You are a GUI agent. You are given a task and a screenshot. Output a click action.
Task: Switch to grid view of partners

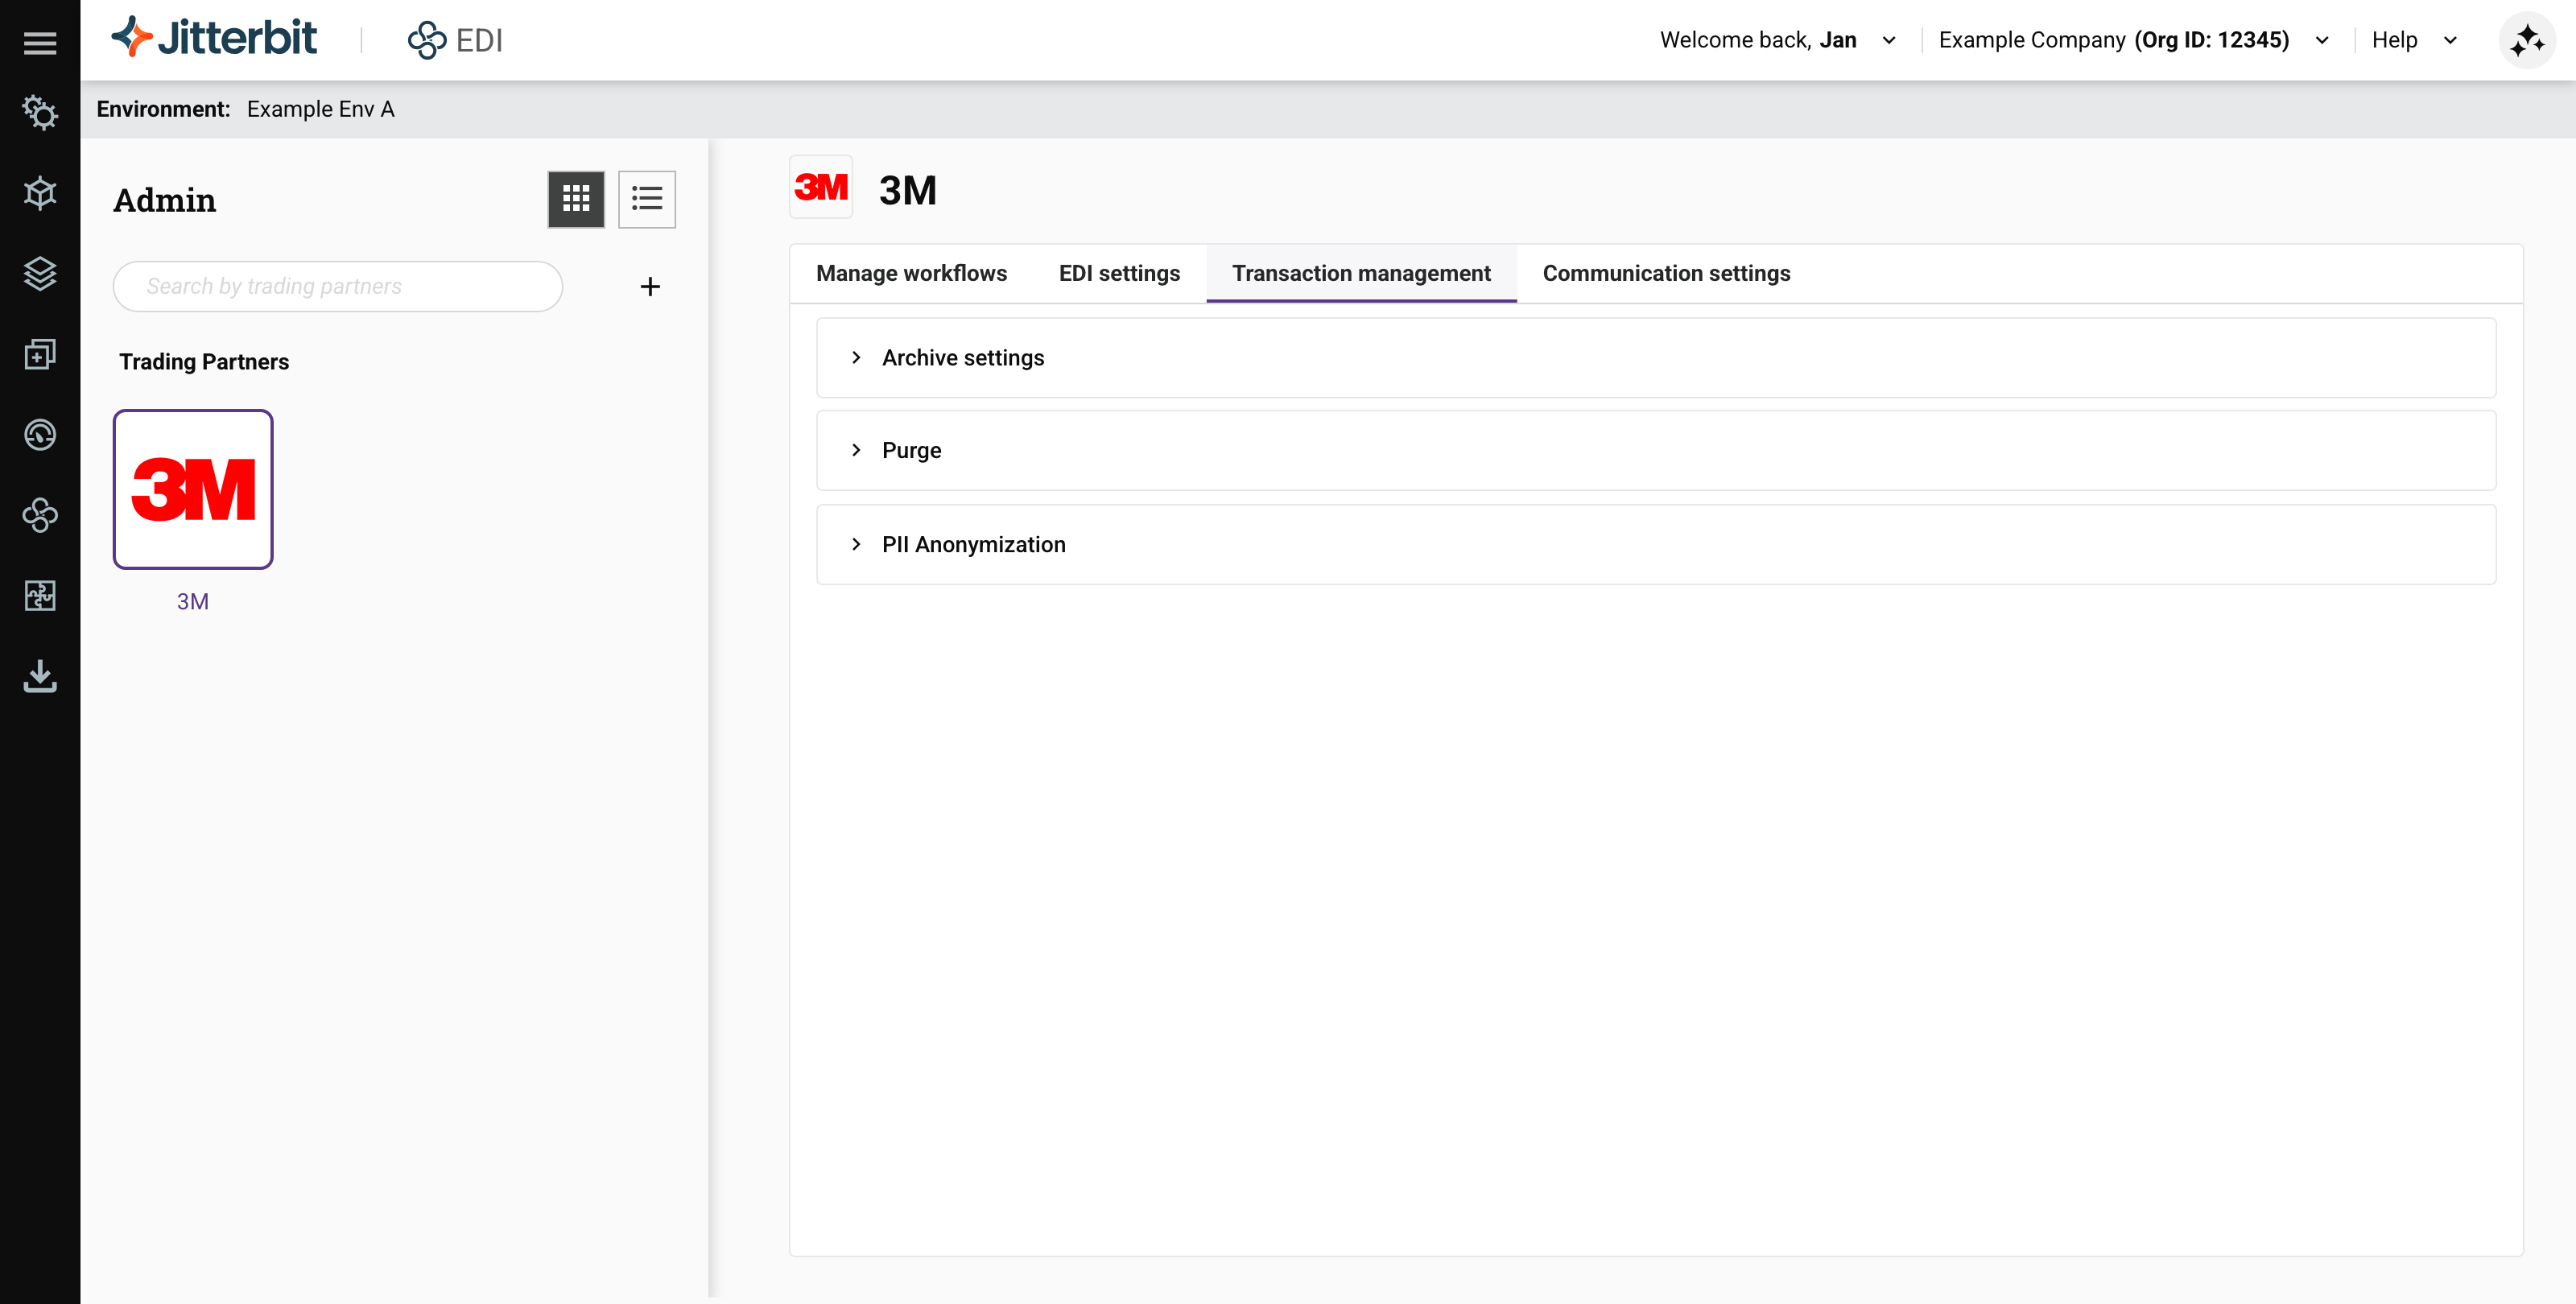[576, 199]
